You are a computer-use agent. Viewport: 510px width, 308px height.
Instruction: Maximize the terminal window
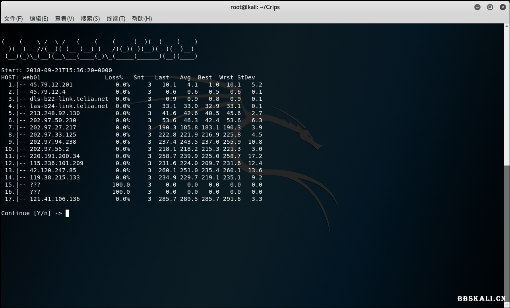coord(490,7)
